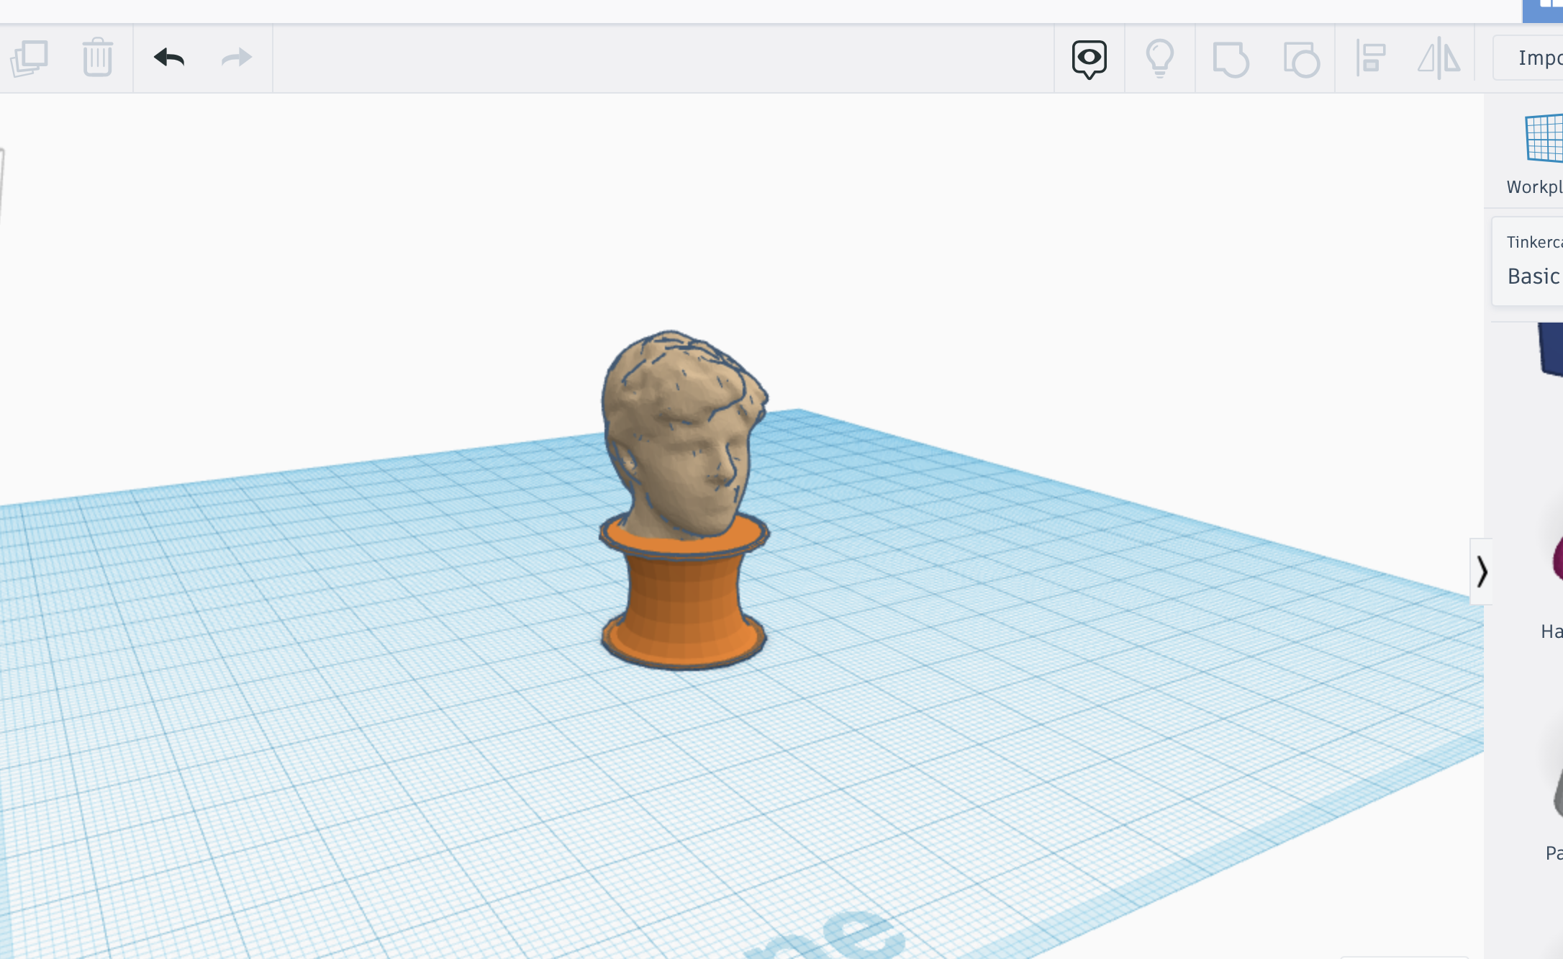Select the Duplicate tool
The width and height of the screenshot is (1563, 959).
30,58
